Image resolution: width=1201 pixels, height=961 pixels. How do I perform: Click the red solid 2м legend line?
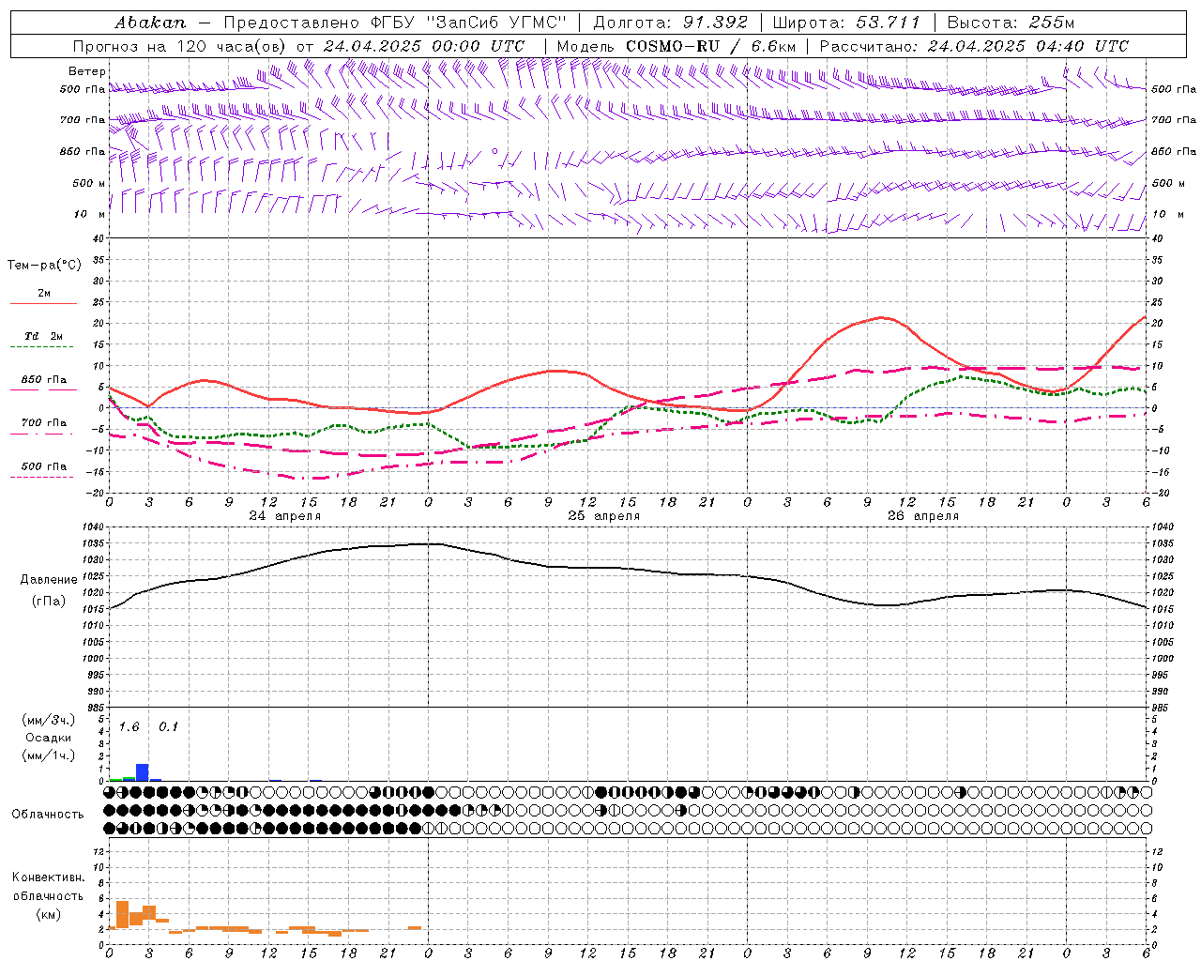pos(44,304)
